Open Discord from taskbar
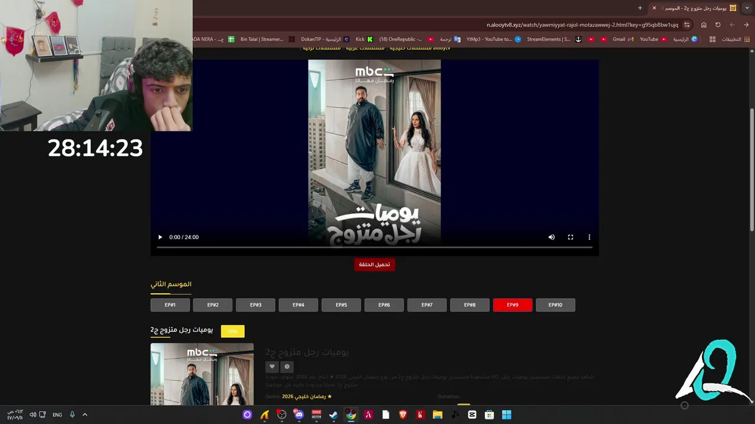 pos(299,415)
